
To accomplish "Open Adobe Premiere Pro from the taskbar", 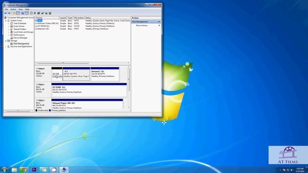I will point(34,170).
